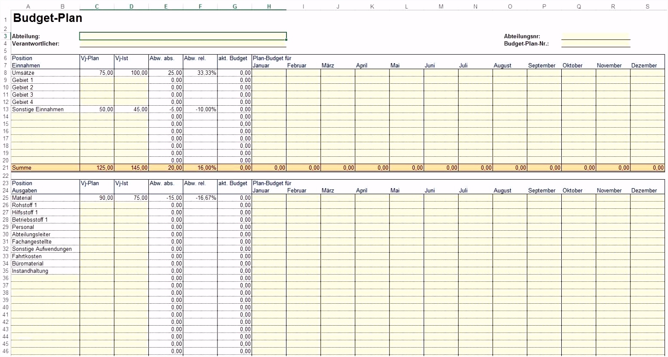Select the September header in row 24

[544, 190]
